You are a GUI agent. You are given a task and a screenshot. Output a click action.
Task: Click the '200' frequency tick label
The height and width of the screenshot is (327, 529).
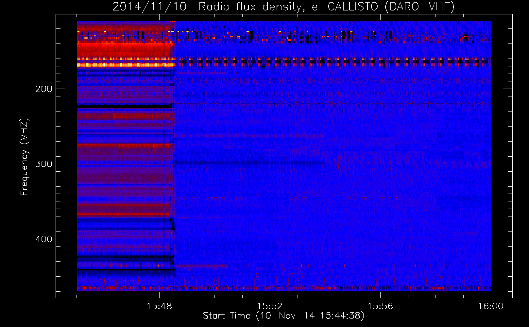(x=44, y=89)
